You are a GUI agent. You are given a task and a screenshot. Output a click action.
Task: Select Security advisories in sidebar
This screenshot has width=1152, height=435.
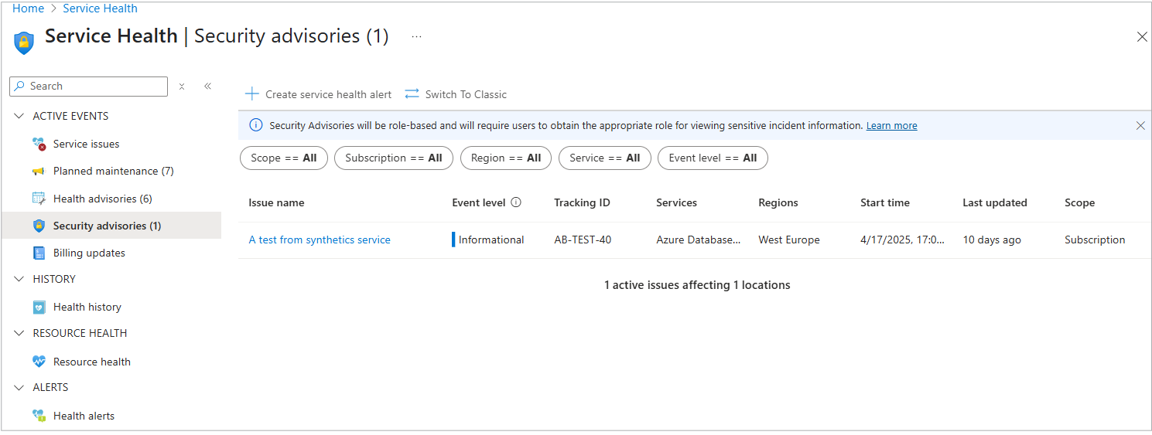click(107, 226)
